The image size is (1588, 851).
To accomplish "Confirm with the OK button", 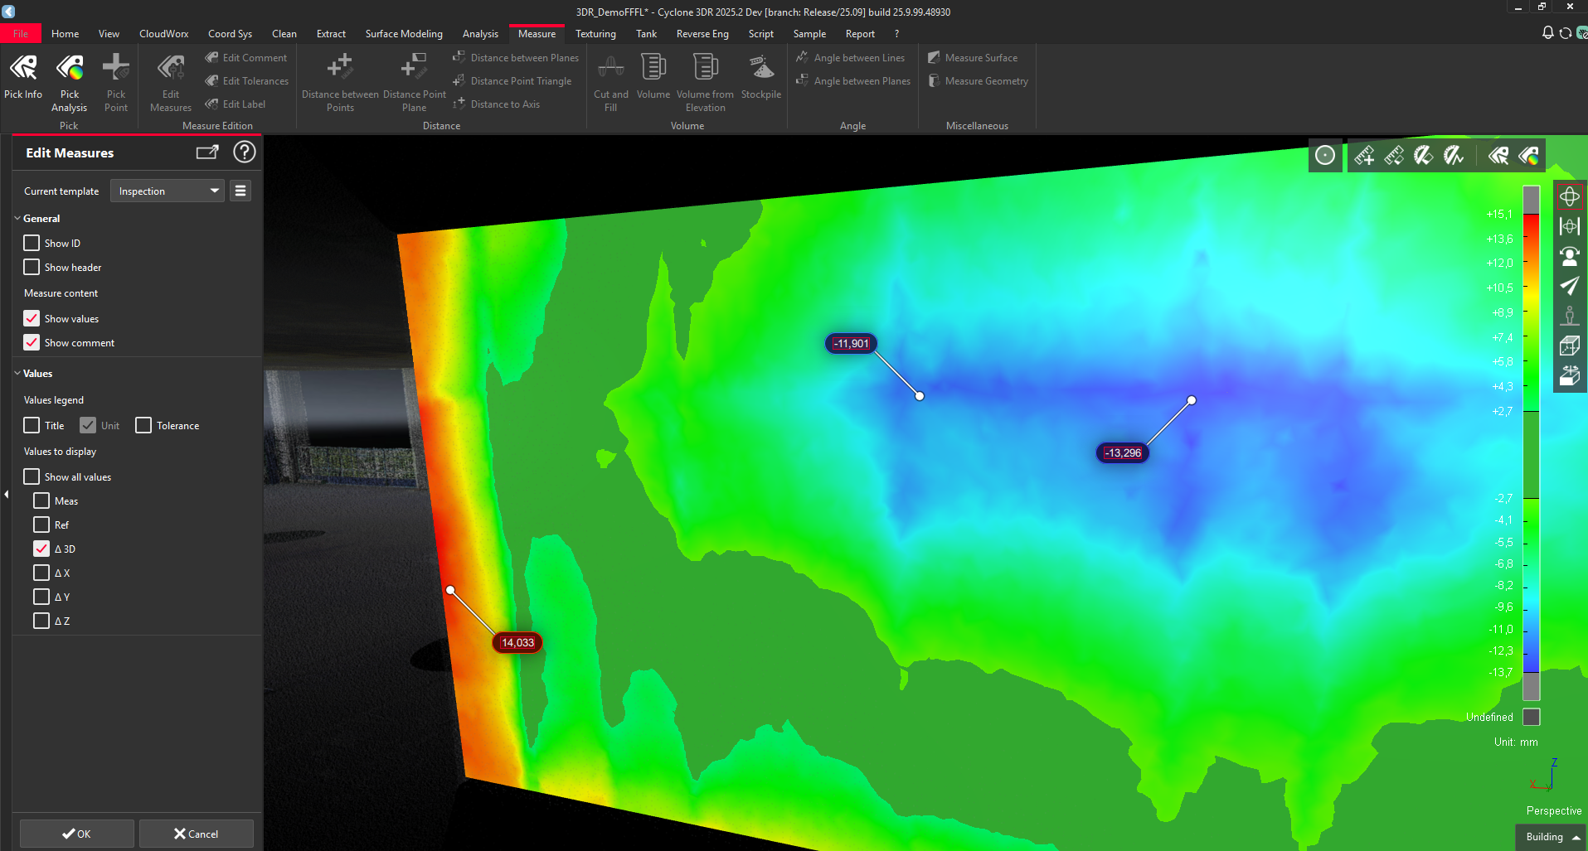I will point(77,834).
